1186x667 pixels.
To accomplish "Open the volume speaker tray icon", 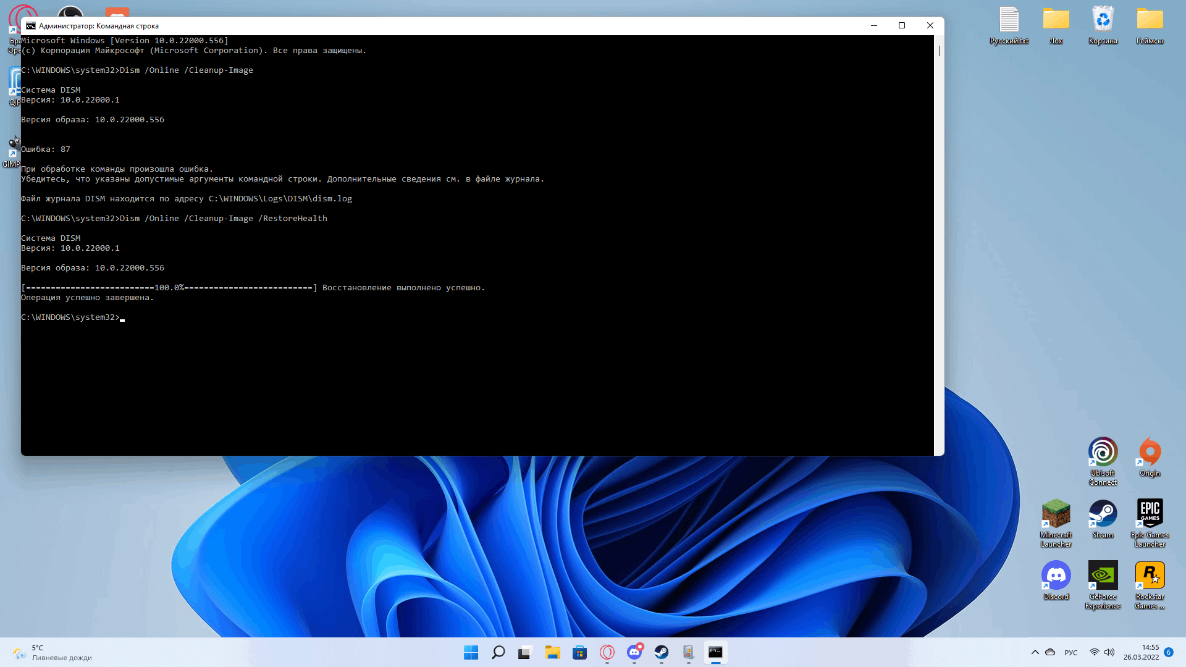I will pos(1109,652).
